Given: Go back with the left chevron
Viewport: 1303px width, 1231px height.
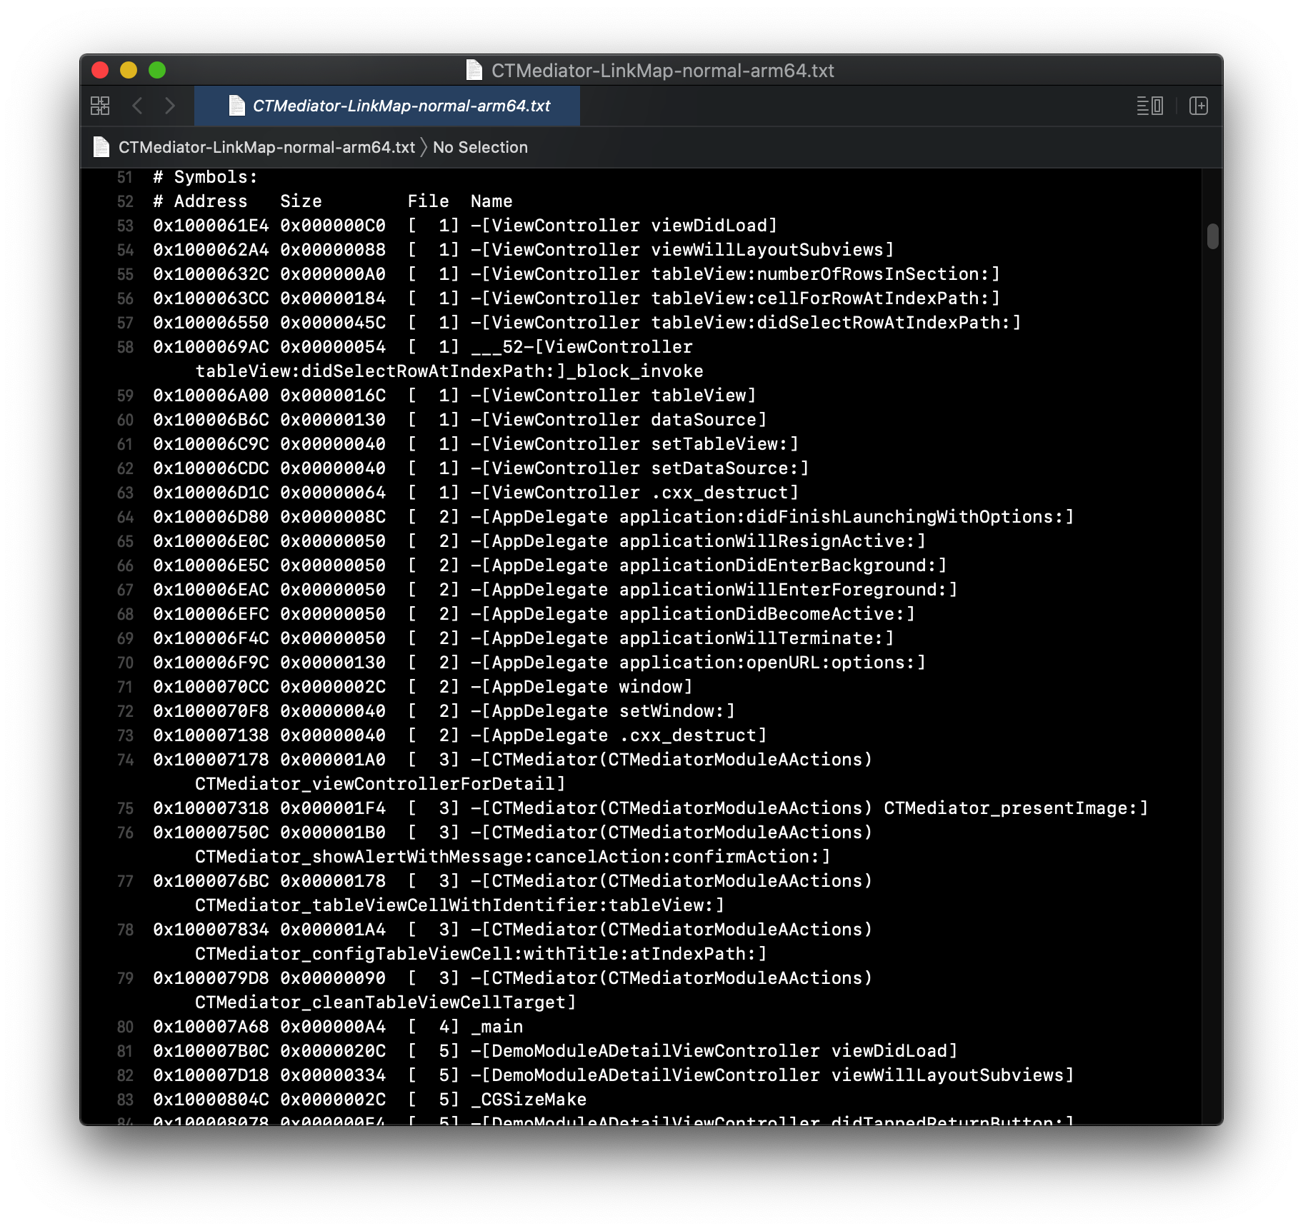Looking at the screenshot, I should point(137,106).
